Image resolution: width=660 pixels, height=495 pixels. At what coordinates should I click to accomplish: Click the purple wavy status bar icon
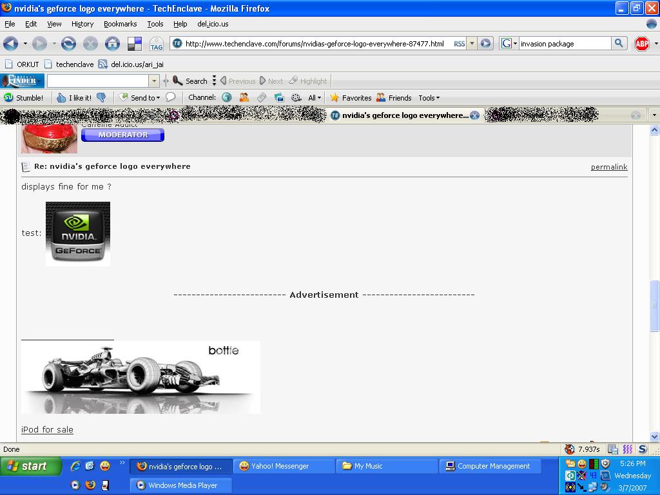point(628,449)
